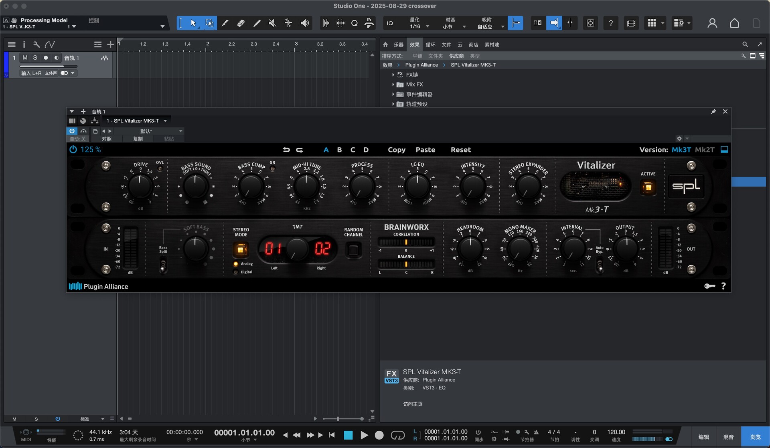The image size is (770, 448).
Task: Expand the FX链 folder
Action: [x=393, y=75]
